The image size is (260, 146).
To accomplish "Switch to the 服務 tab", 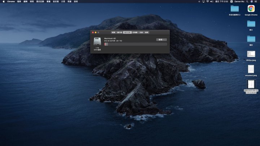I will point(147,32).
